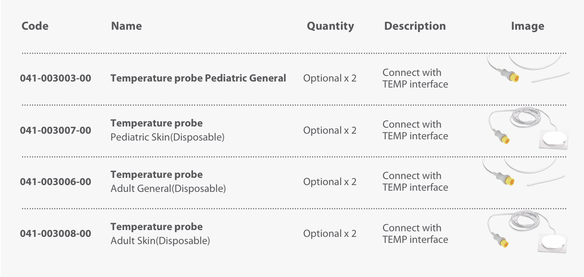Click the Pediatric General probe image
This screenshot has height=277, width=584.
pyautogui.click(x=527, y=70)
